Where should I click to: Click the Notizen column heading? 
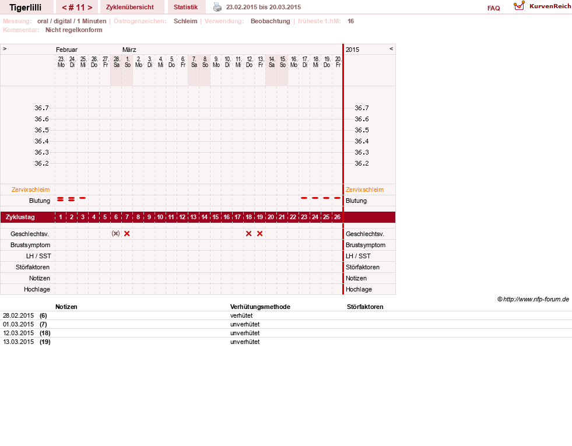66,307
